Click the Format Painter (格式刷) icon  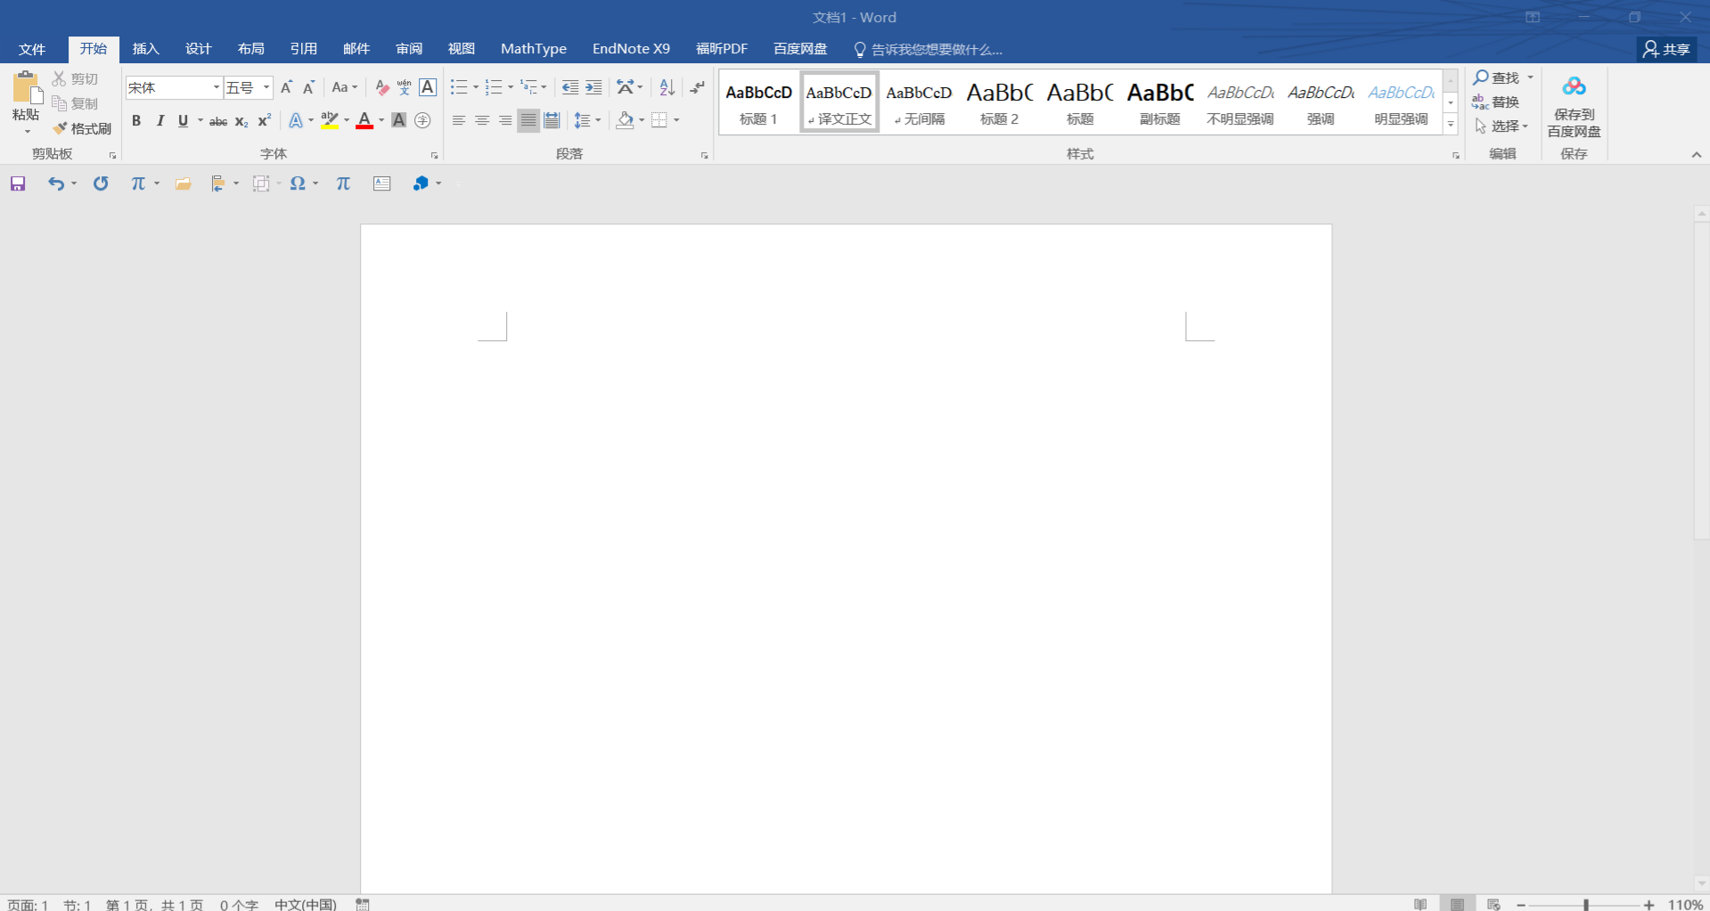(x=82, y=128)
